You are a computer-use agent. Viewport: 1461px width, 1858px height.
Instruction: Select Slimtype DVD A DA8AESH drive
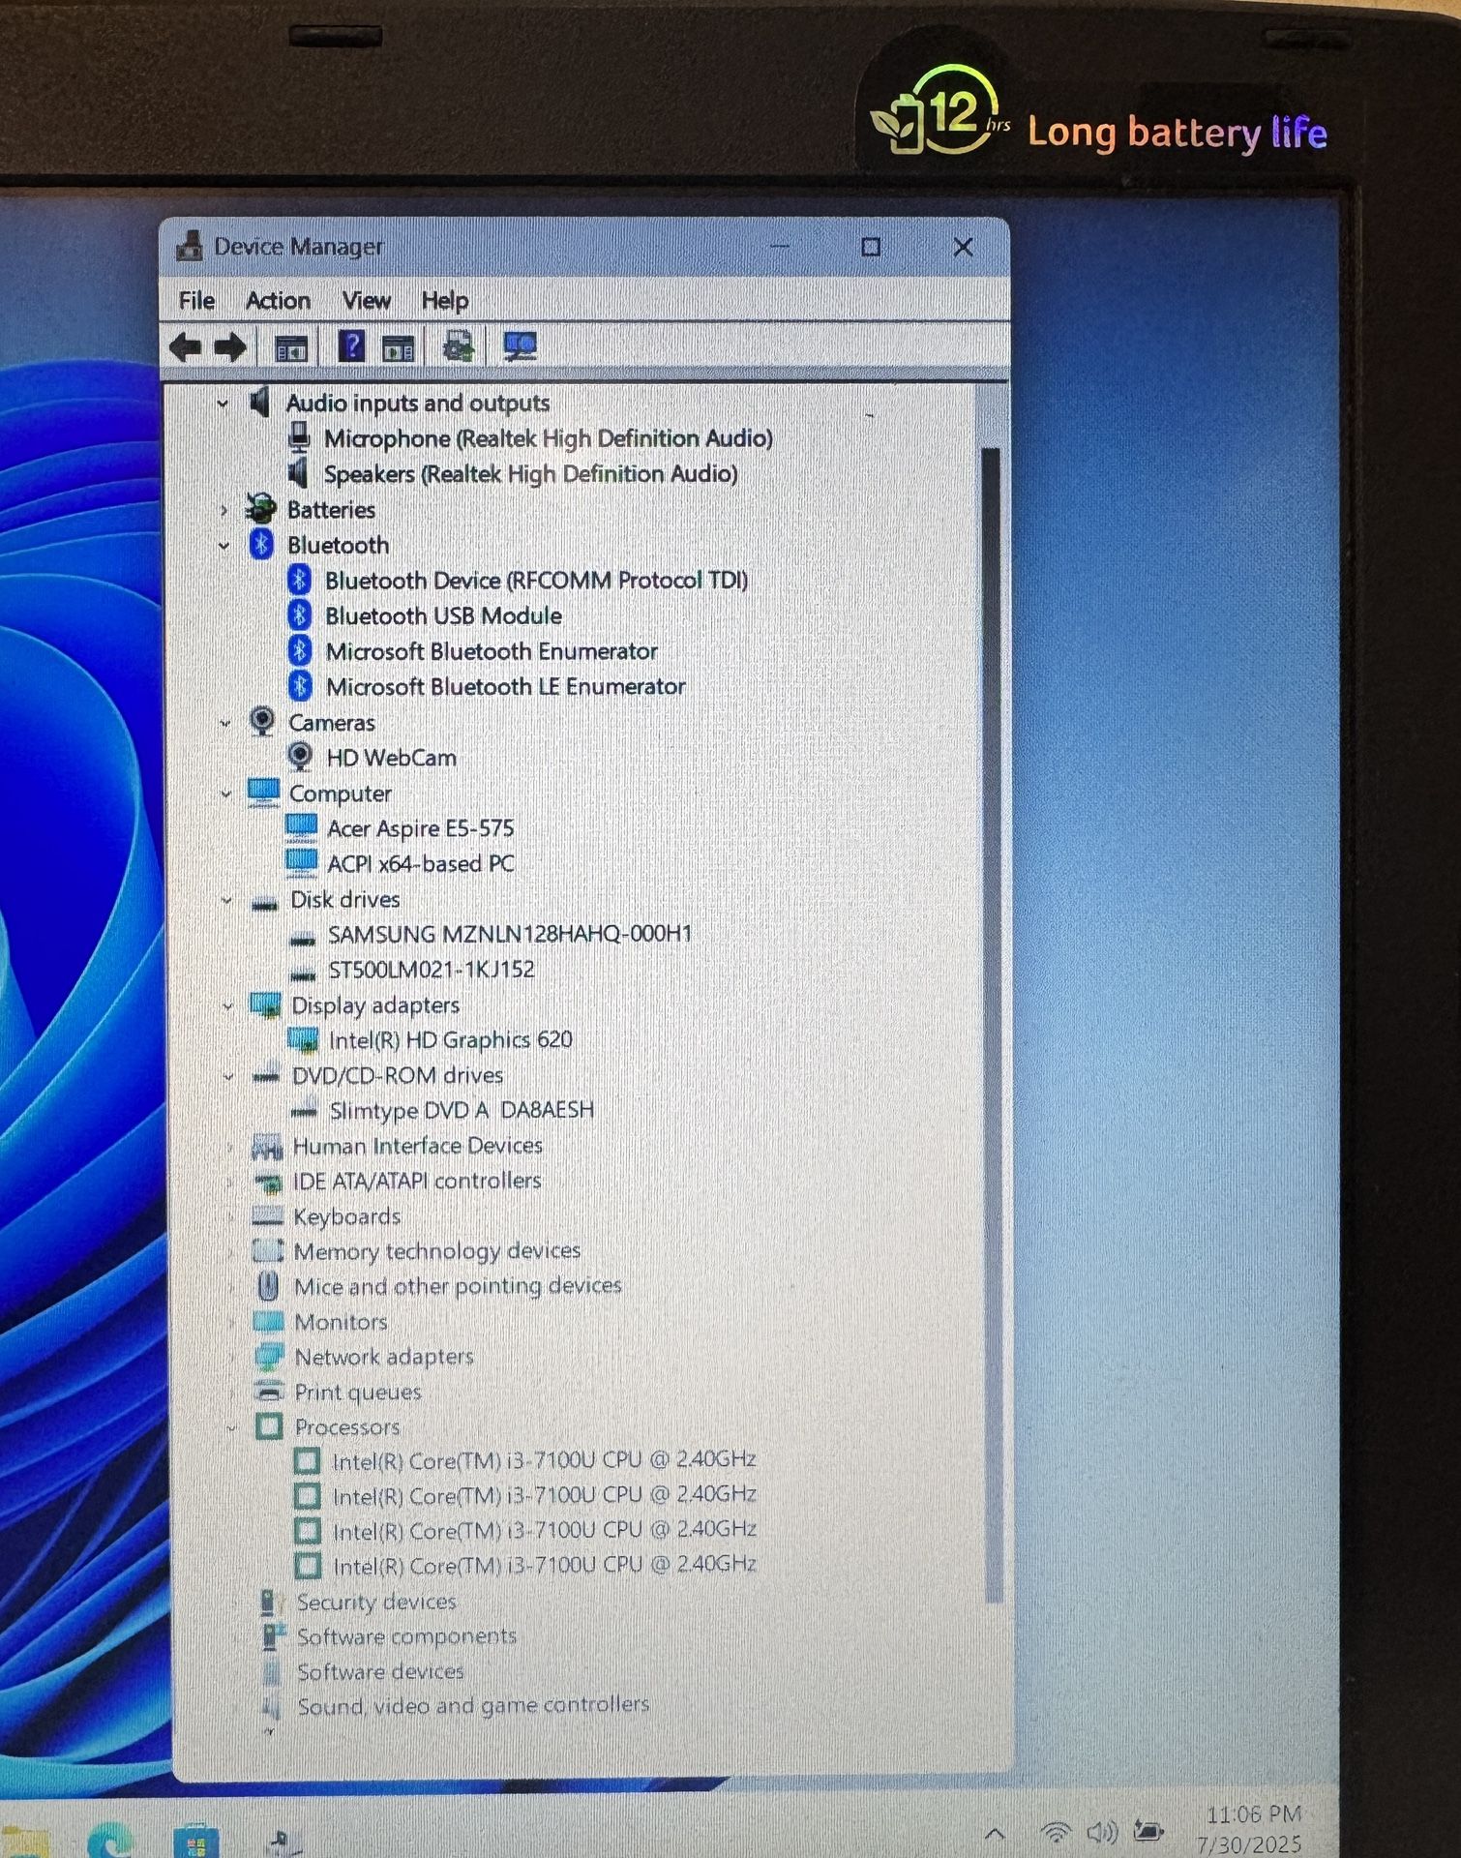pos(462,1110)
